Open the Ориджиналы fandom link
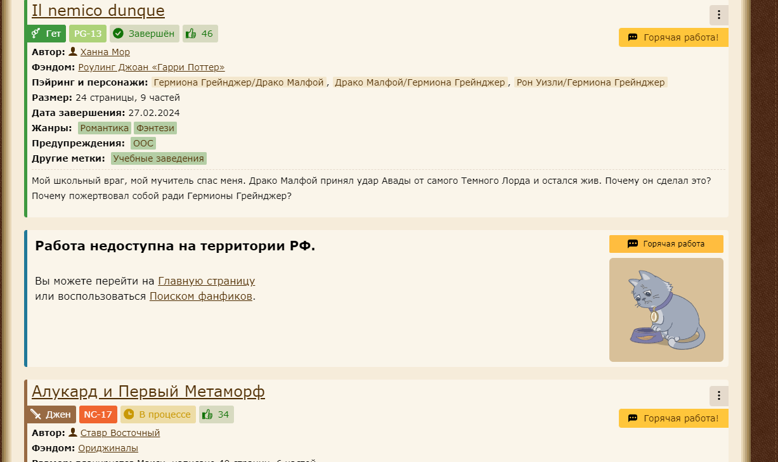The height and width of the screenshot is (462, 778). click(x=108, y=448)
